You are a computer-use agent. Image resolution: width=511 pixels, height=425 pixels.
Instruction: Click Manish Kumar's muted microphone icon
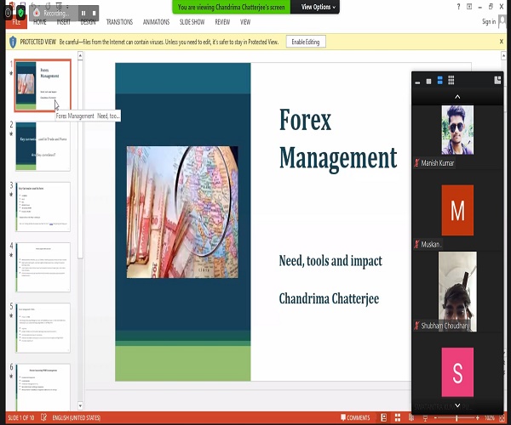click(x=416, y=162)
